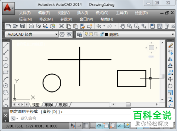This screenshot has width=177, height=131.
Task: Toggle Infer Constraints in status bar
Action: [x=72, y=126]
